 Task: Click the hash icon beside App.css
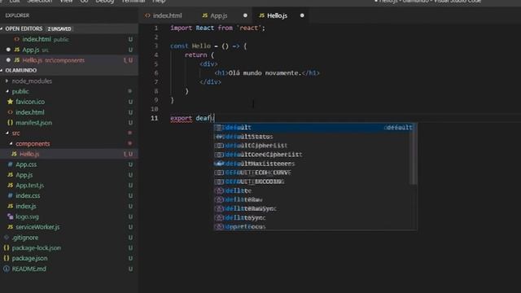point(11,164)
